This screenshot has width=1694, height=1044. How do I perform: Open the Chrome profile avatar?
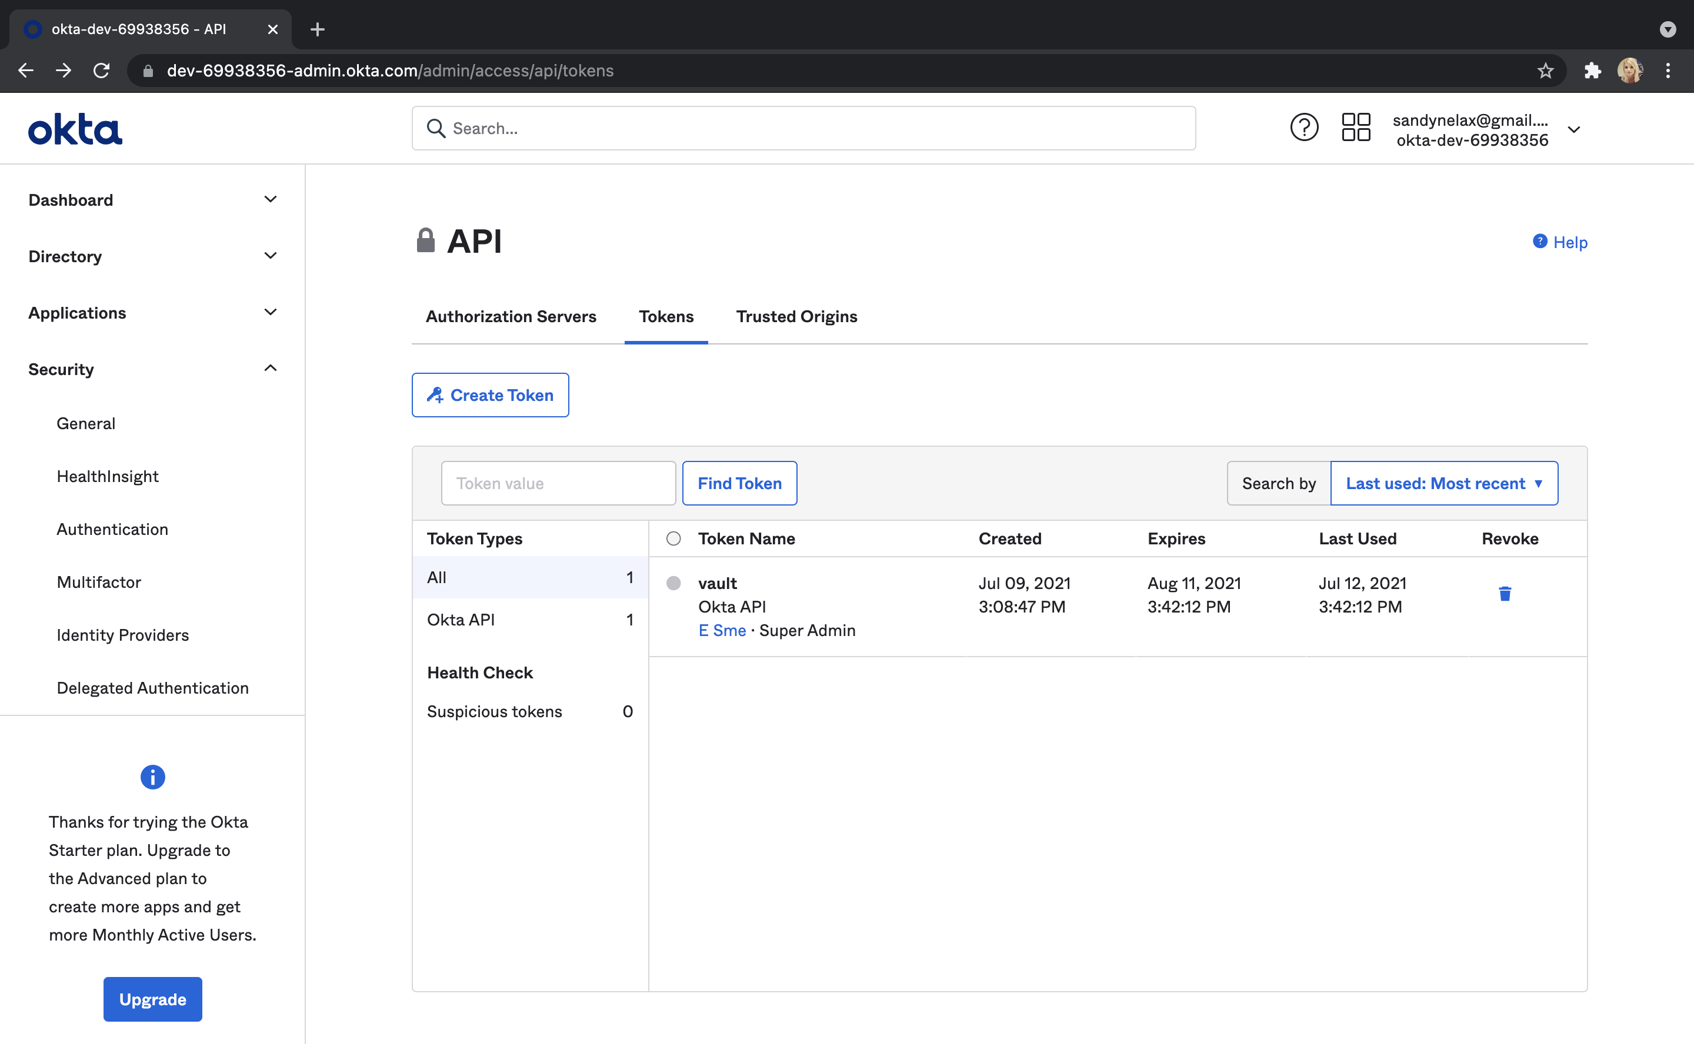1630,71
